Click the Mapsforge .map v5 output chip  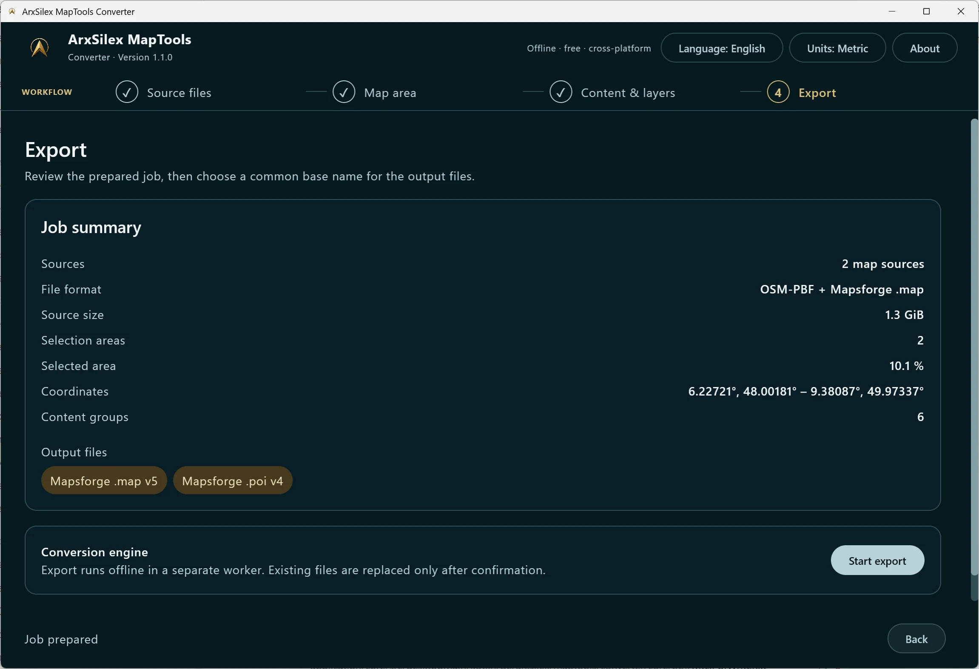[104, 481]
